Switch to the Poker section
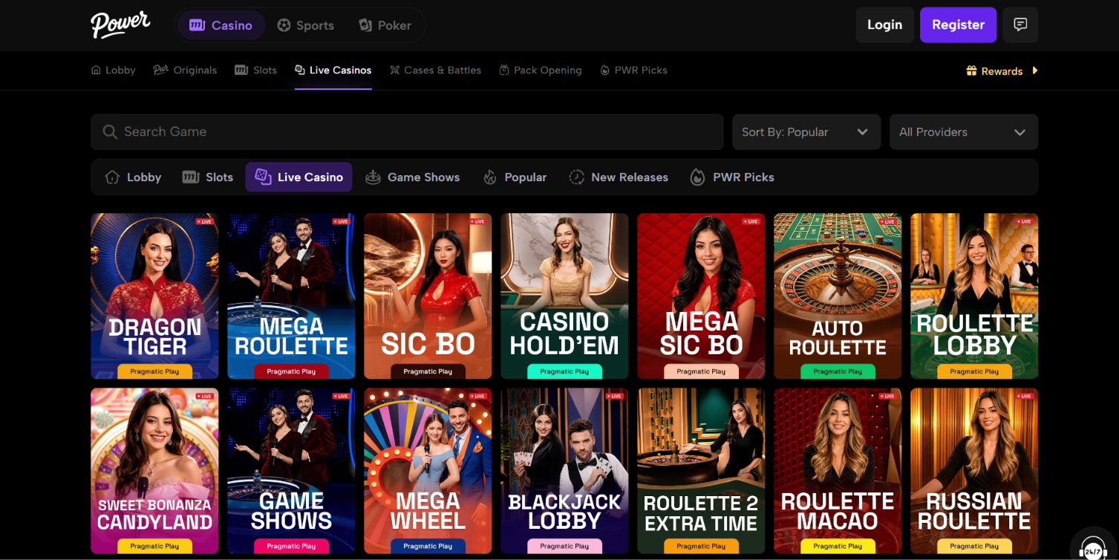This screenshot has width=1119, height=560. pos(385,25)
